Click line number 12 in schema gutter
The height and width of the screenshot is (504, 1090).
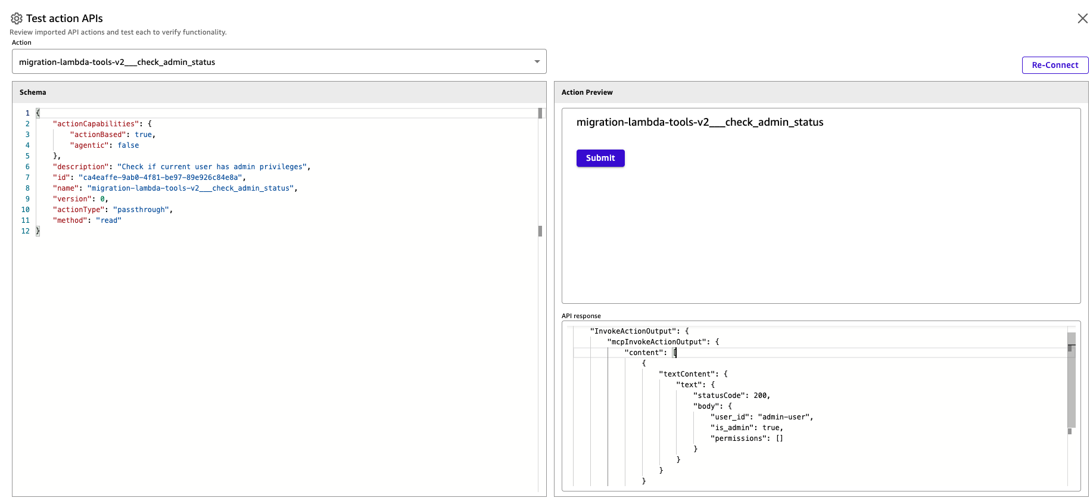tap(26, 231)
